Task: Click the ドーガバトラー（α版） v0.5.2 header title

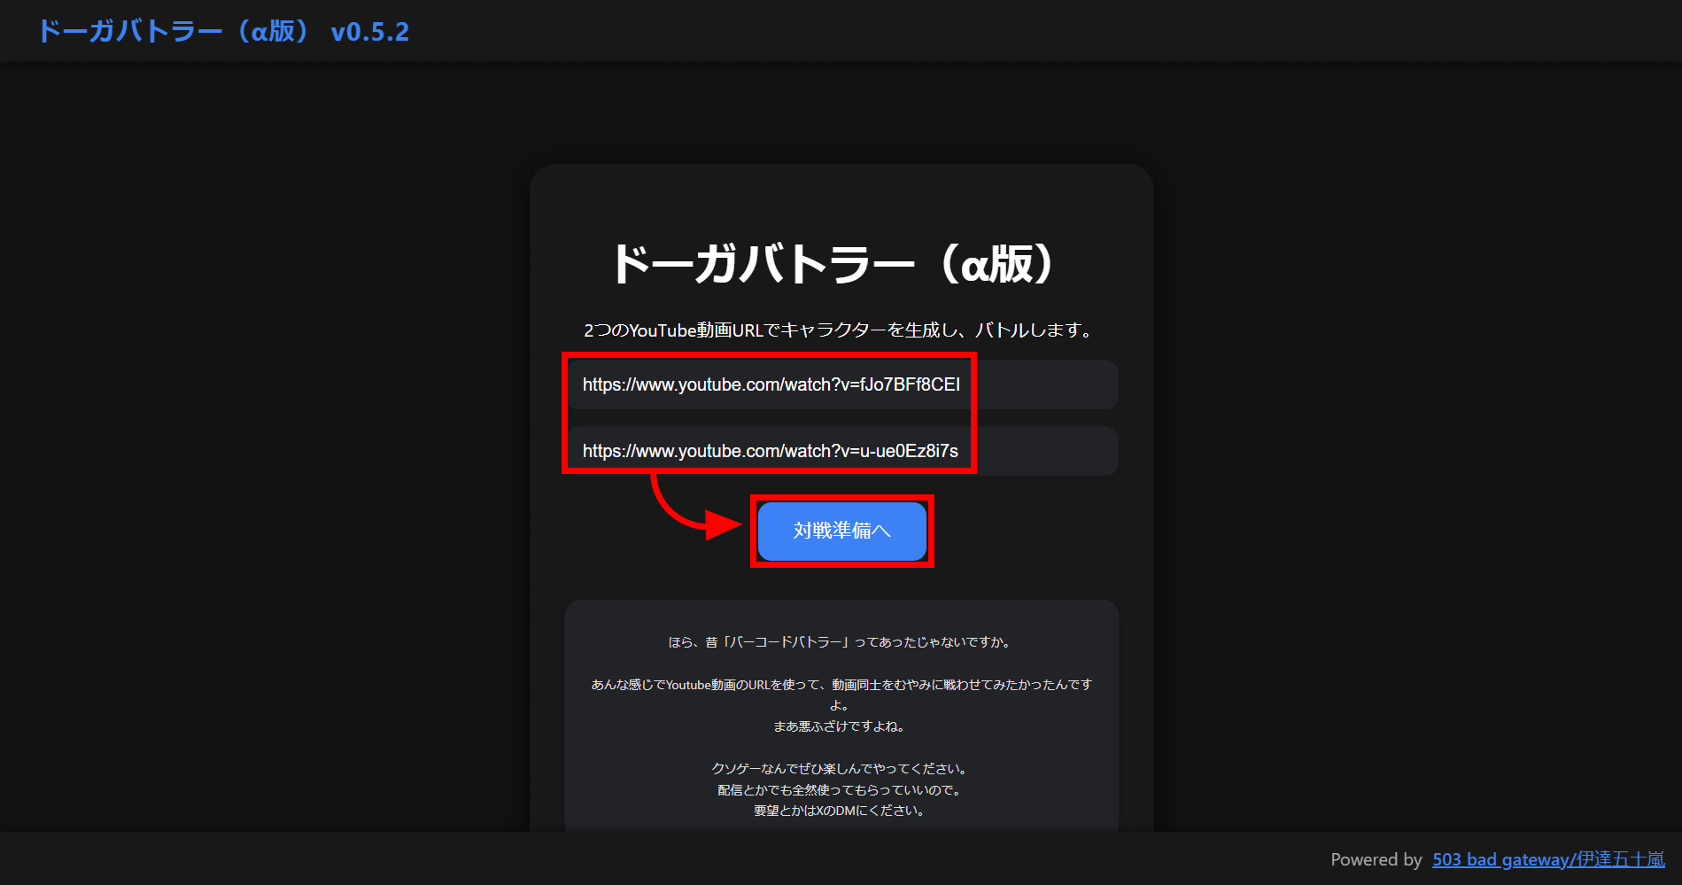Action: 223,31
